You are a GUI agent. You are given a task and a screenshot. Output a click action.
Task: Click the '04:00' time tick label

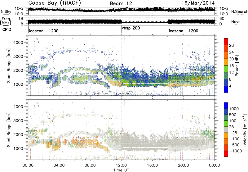tap(59, 165)
